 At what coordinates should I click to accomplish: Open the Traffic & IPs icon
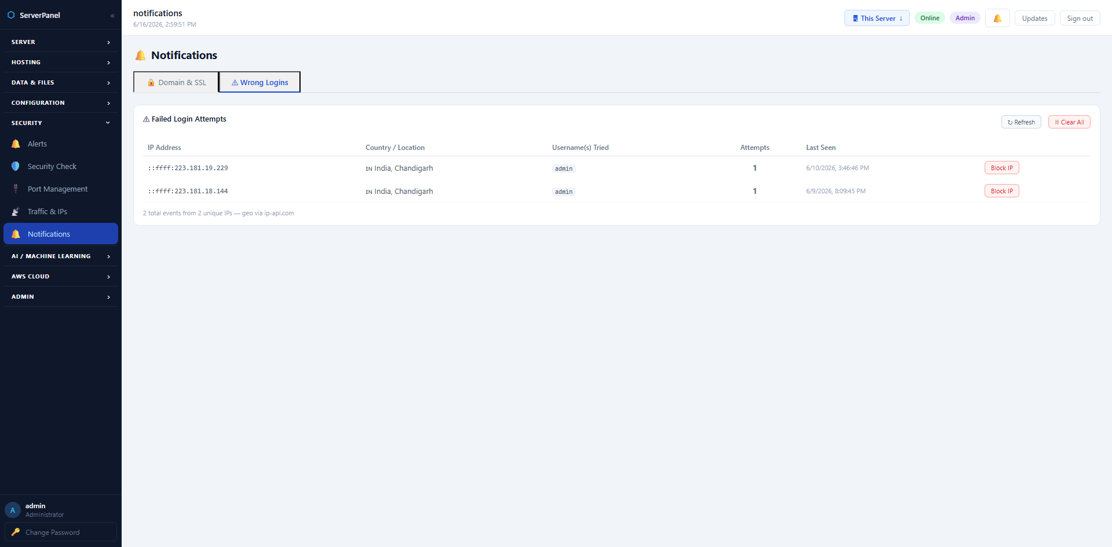(16, 212)
